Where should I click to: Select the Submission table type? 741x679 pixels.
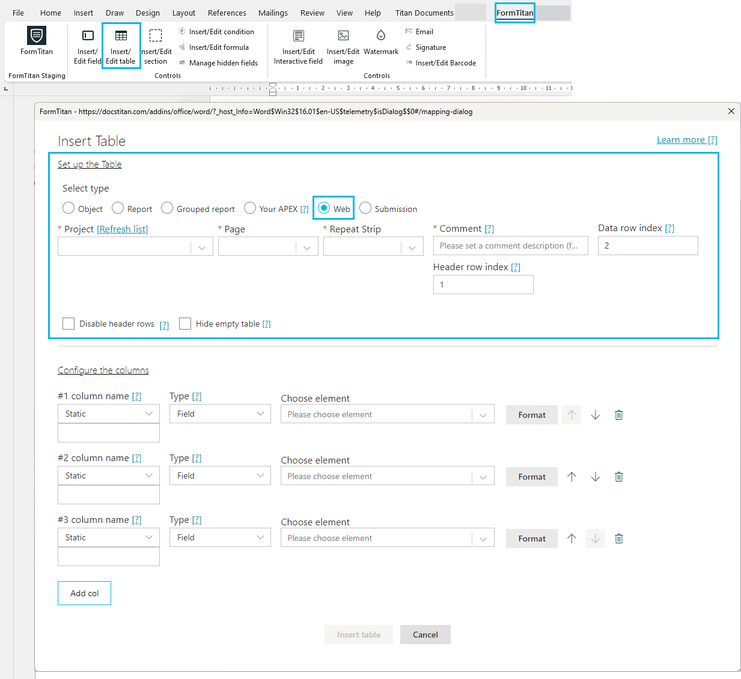(365, 208)
